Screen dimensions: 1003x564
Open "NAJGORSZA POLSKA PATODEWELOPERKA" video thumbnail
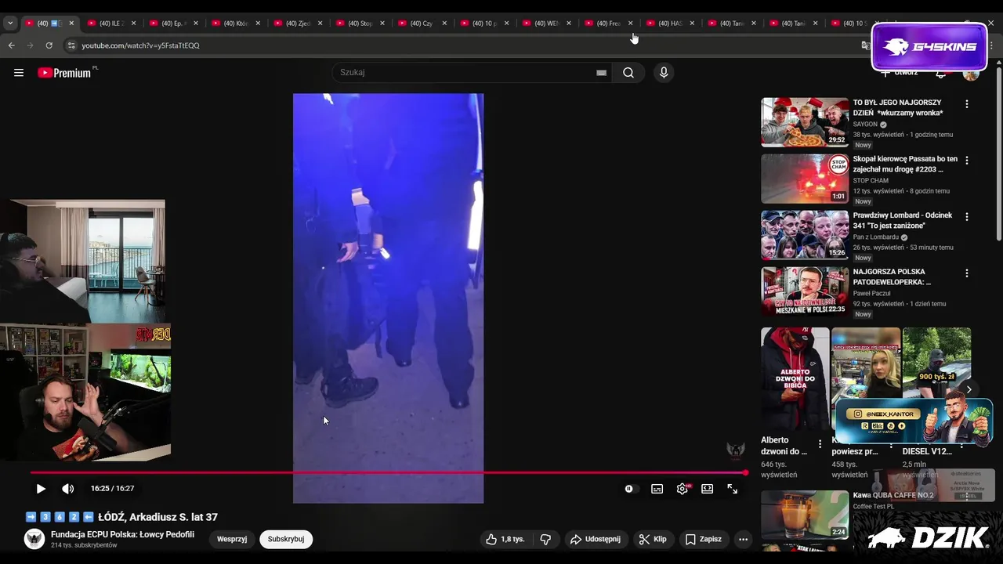coord(805,291)
